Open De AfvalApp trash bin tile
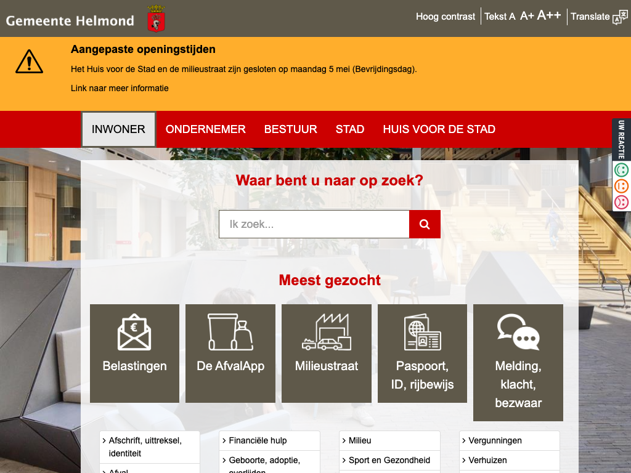 230,353
